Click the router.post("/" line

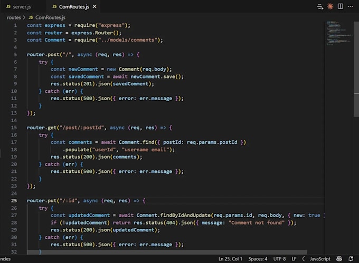click(x=83, y=55)
